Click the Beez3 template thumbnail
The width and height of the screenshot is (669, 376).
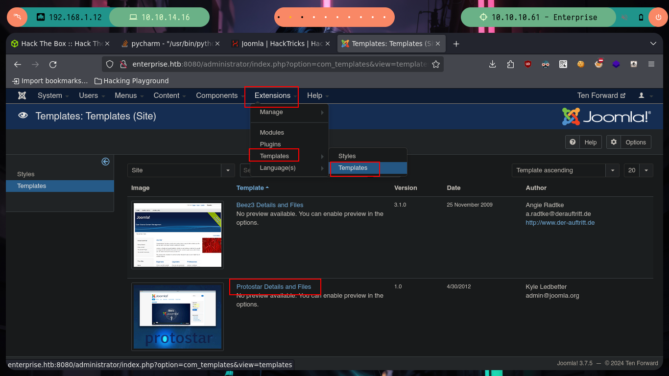177,235
